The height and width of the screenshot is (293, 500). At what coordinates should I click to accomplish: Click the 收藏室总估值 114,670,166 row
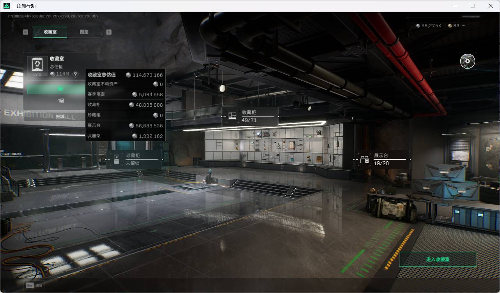(125, 75)
